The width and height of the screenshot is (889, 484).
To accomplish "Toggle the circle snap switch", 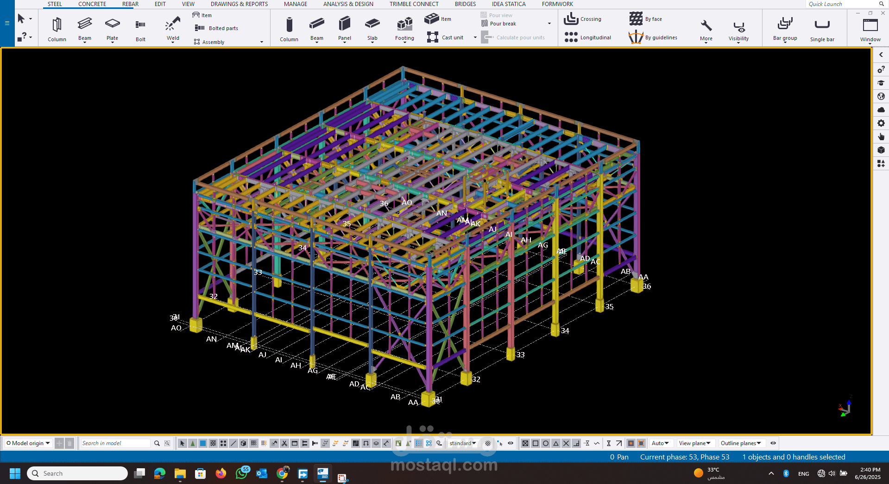I will 546,443.
